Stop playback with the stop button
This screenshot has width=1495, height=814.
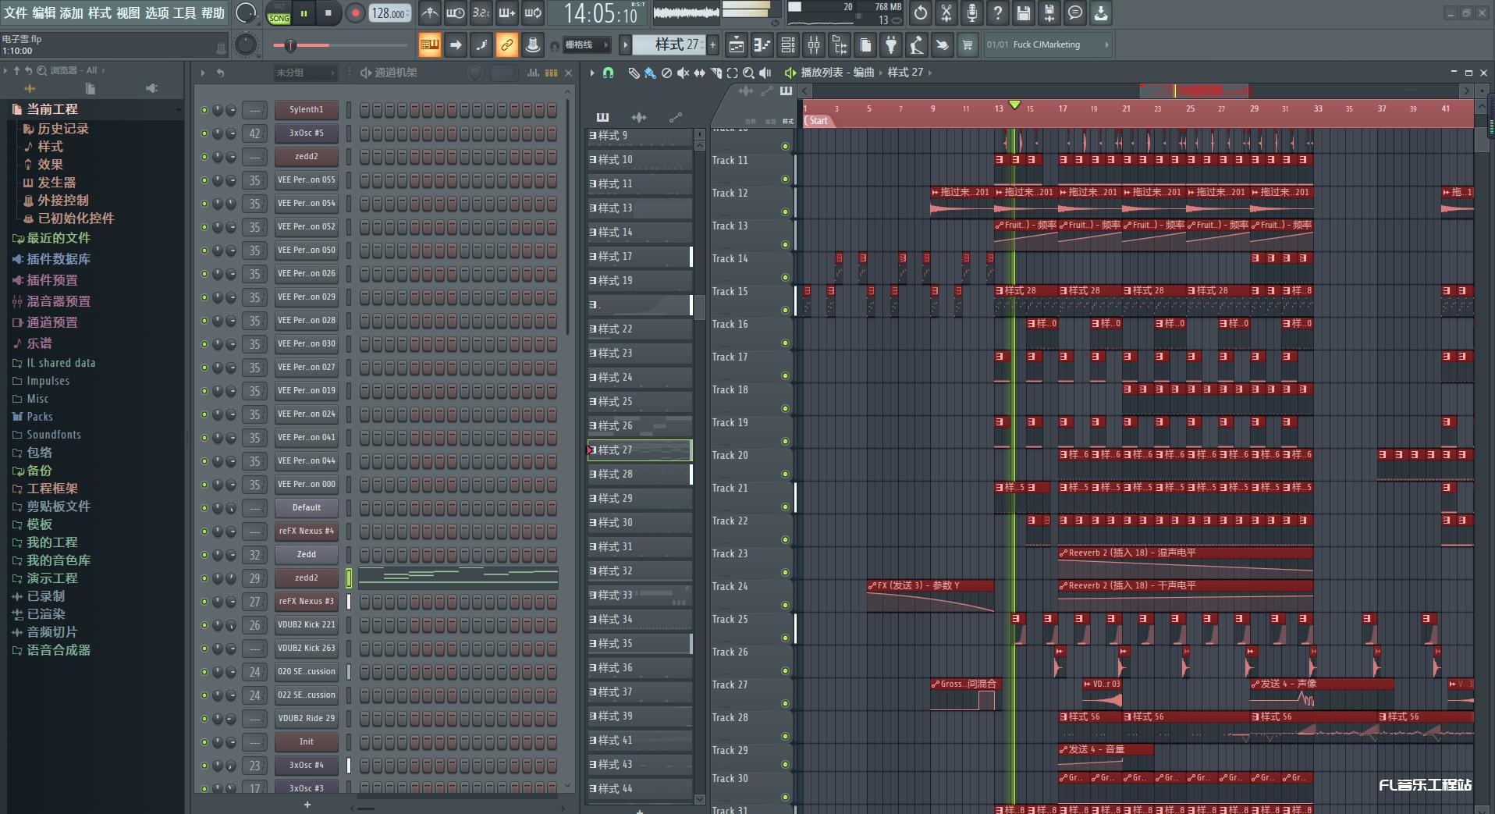328,13
